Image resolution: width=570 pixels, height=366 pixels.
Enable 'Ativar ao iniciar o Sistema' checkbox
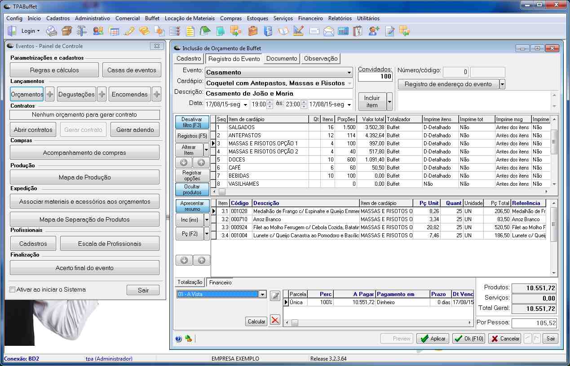[x=13, y=290]
